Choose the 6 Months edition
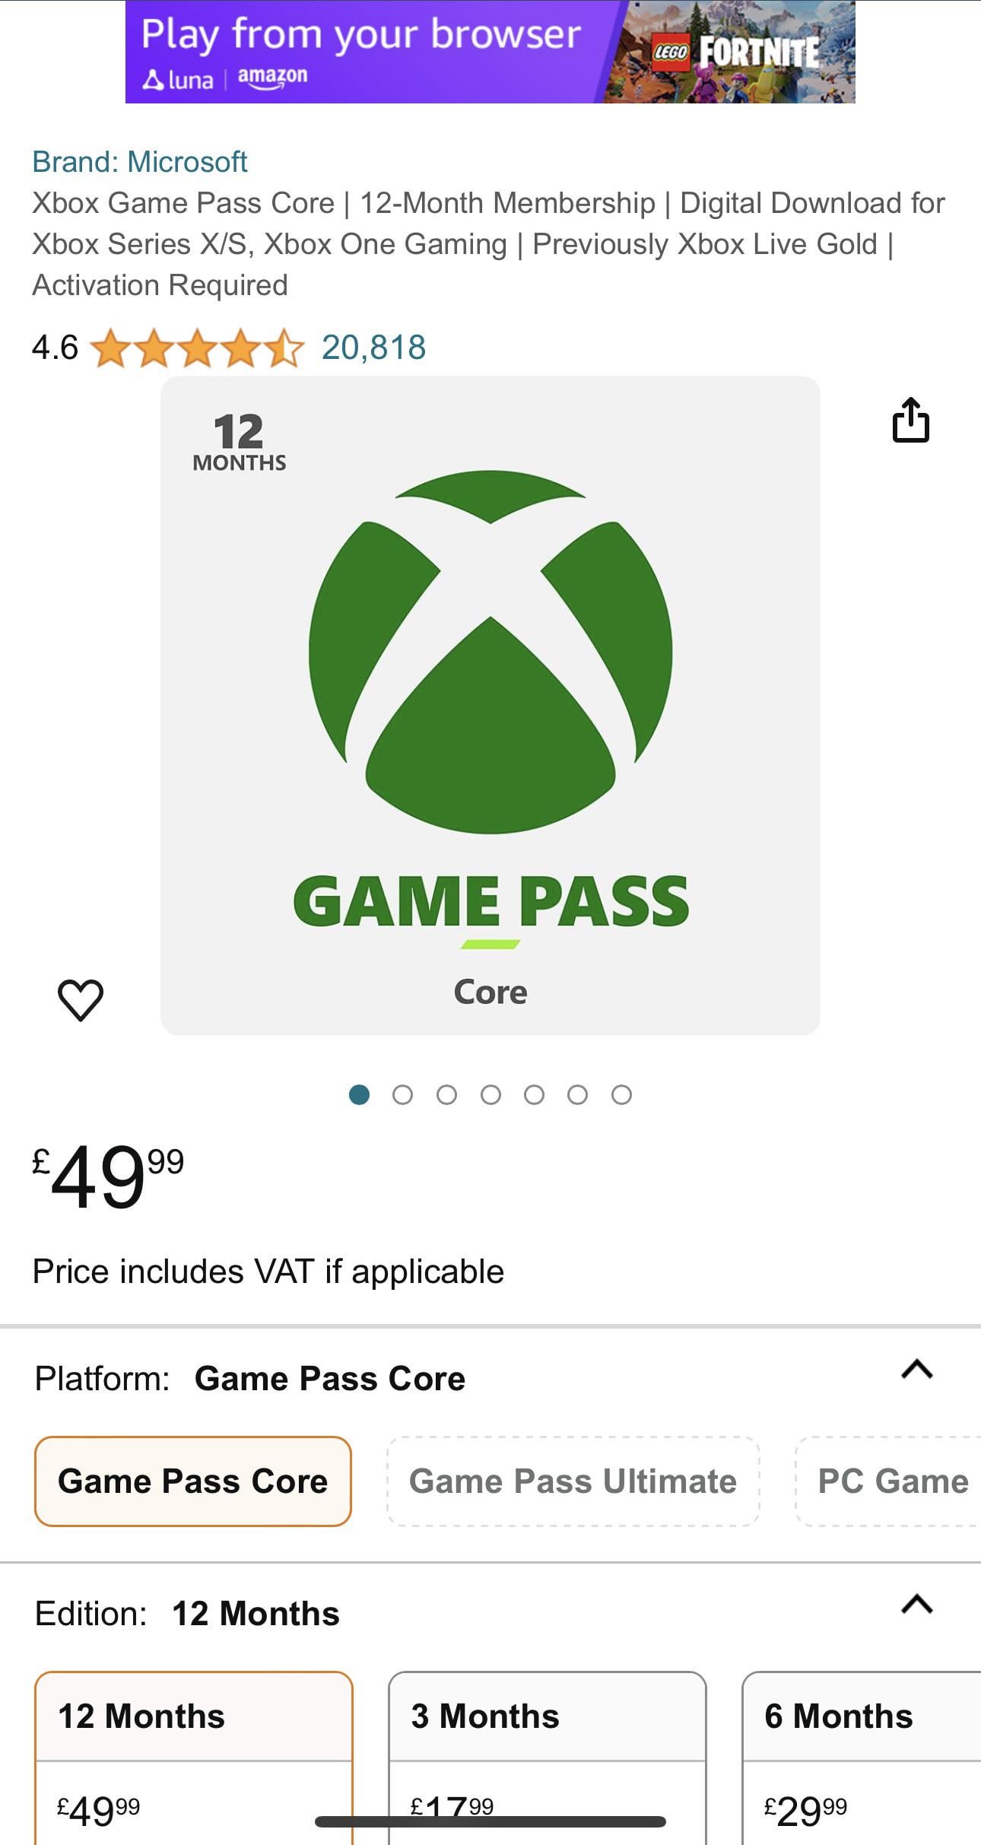The image size is (981, 1845). pos(859,1749)
